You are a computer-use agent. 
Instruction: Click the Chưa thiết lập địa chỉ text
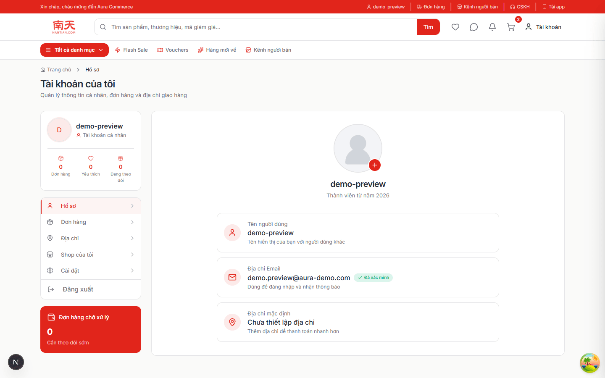pyautogui.click(x=281, y=322)
